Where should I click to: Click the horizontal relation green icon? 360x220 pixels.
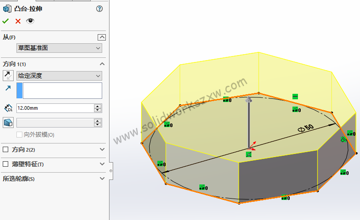tap(295, 97)
